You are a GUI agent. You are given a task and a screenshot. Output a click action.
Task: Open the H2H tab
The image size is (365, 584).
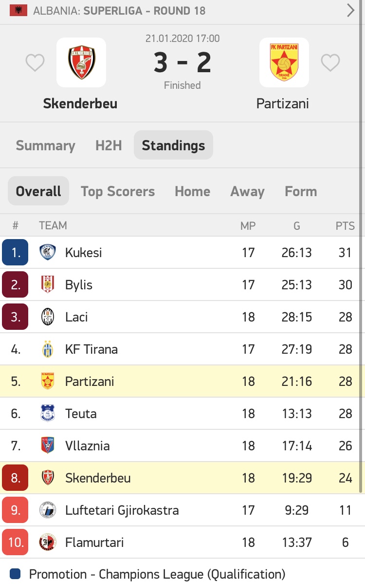coord(109,145)
